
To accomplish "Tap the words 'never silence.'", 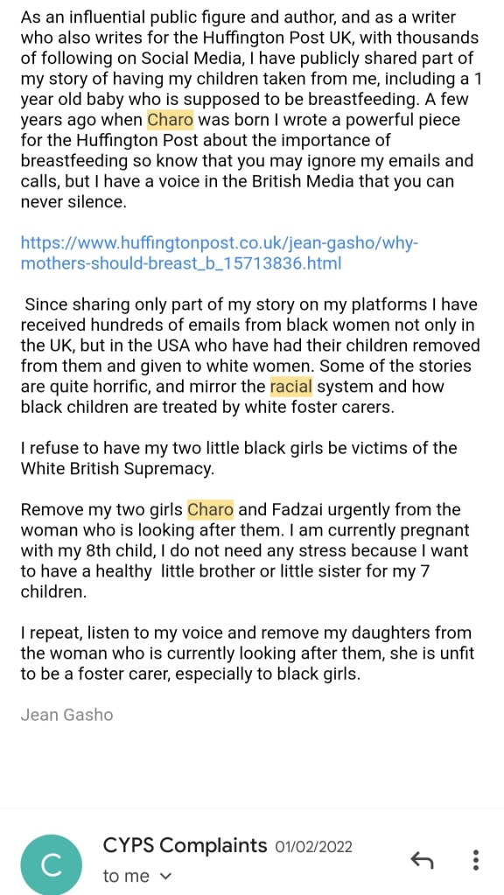I will tap(73, 202).
